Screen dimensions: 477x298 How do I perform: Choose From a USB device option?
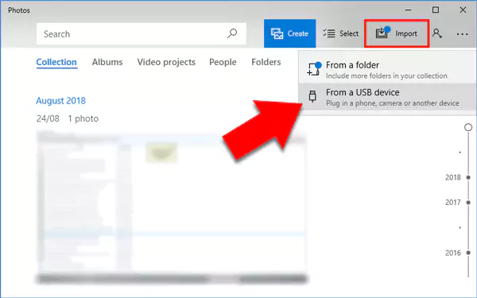[x=387, y=98]
